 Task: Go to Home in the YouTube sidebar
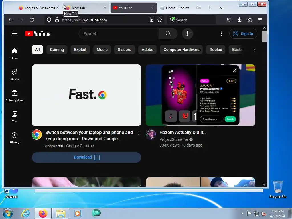[15, 54]
